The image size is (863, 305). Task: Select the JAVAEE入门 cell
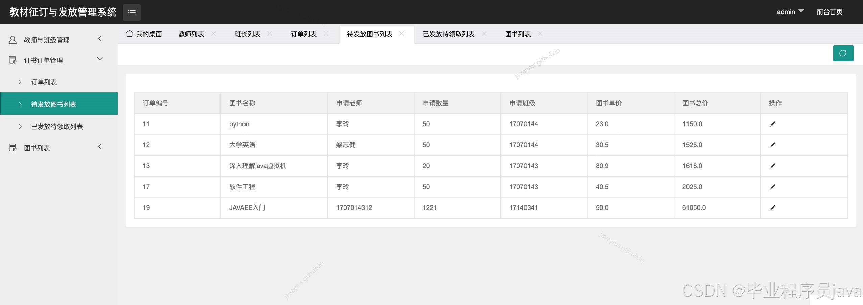tap(274, 208)
